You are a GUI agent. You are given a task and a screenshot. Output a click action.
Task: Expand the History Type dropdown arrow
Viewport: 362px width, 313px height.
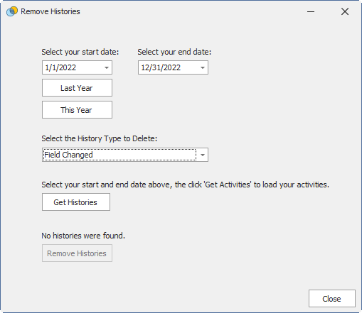203,155
